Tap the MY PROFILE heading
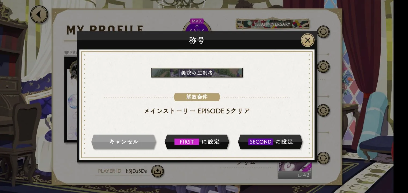This screenshot has width=408, height=193. (105, 29)
